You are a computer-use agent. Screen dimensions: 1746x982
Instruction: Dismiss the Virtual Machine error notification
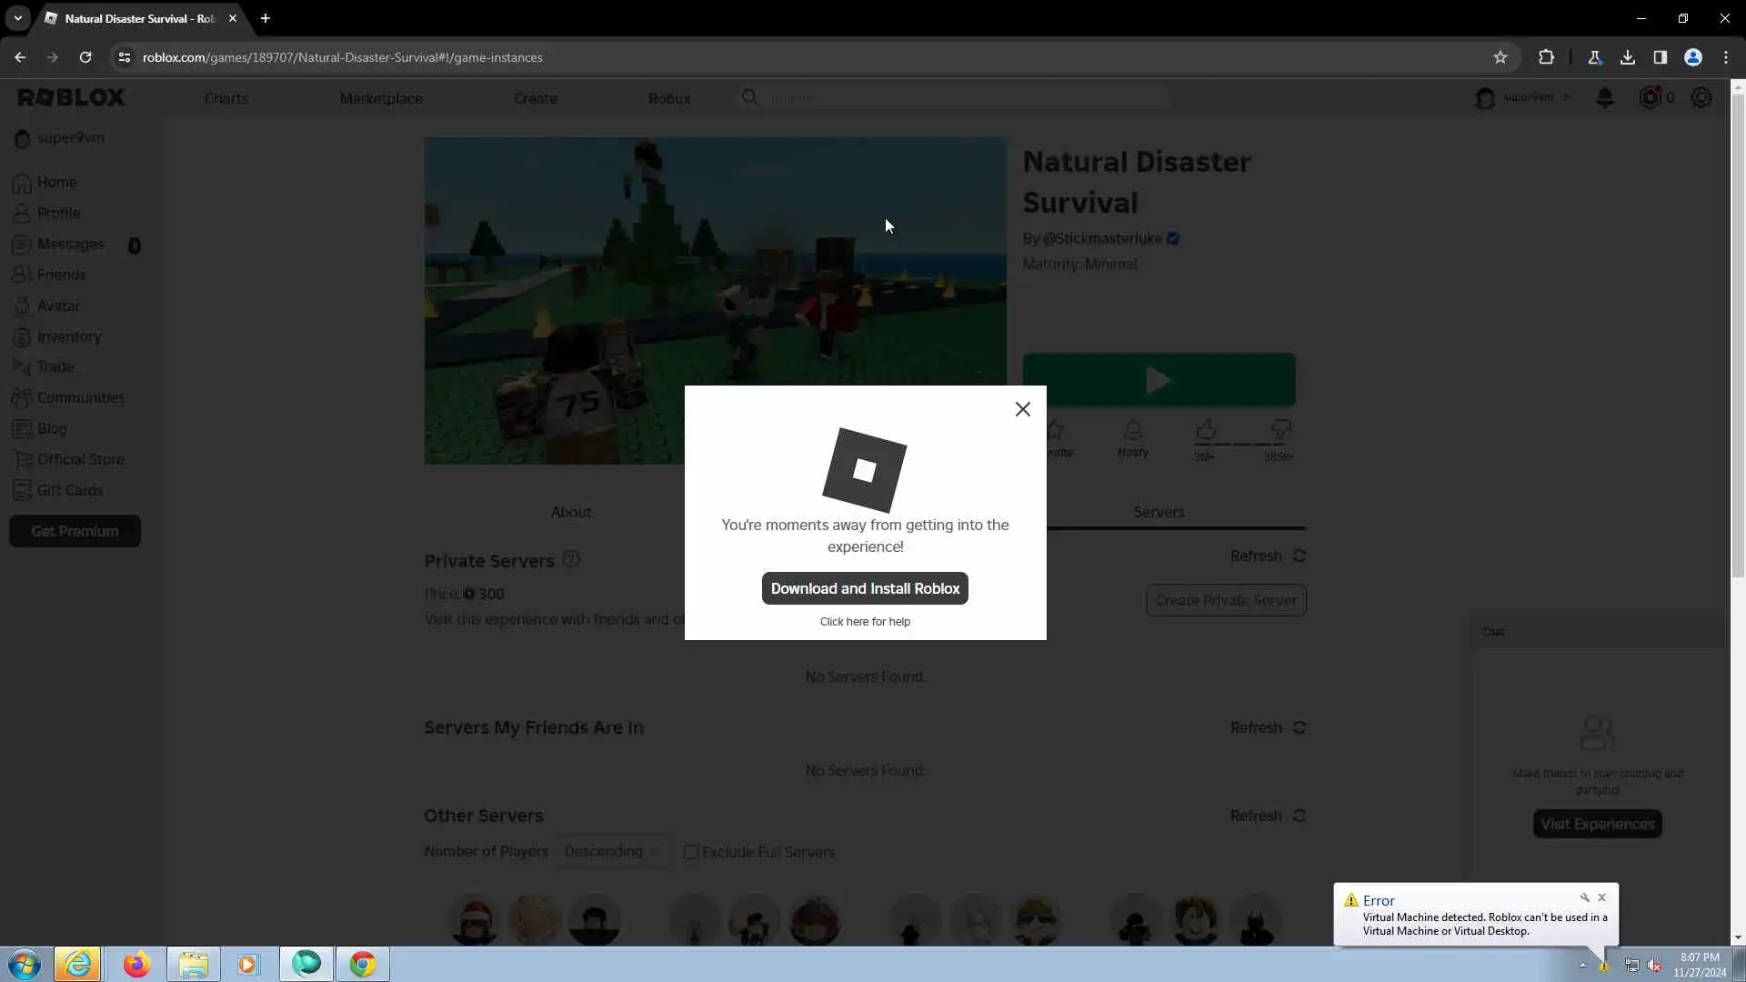(1602, 897)
